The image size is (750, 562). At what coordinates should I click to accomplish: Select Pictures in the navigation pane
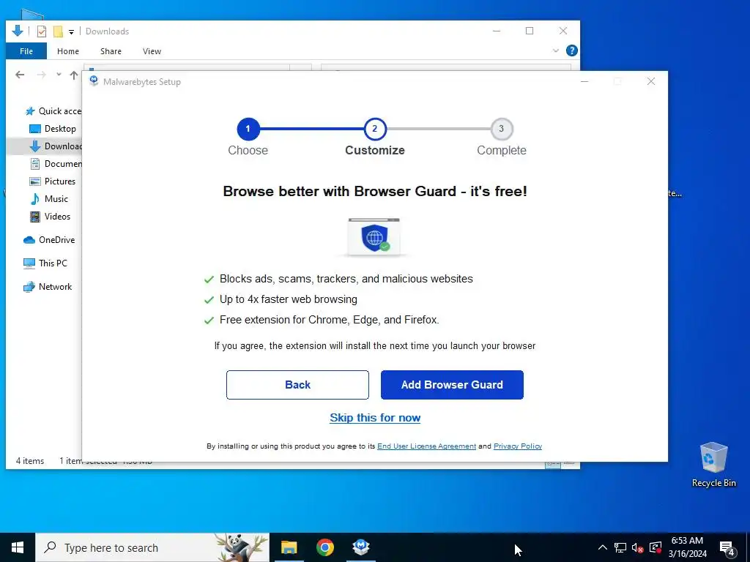pyautogui.click(x=60, y=181)
